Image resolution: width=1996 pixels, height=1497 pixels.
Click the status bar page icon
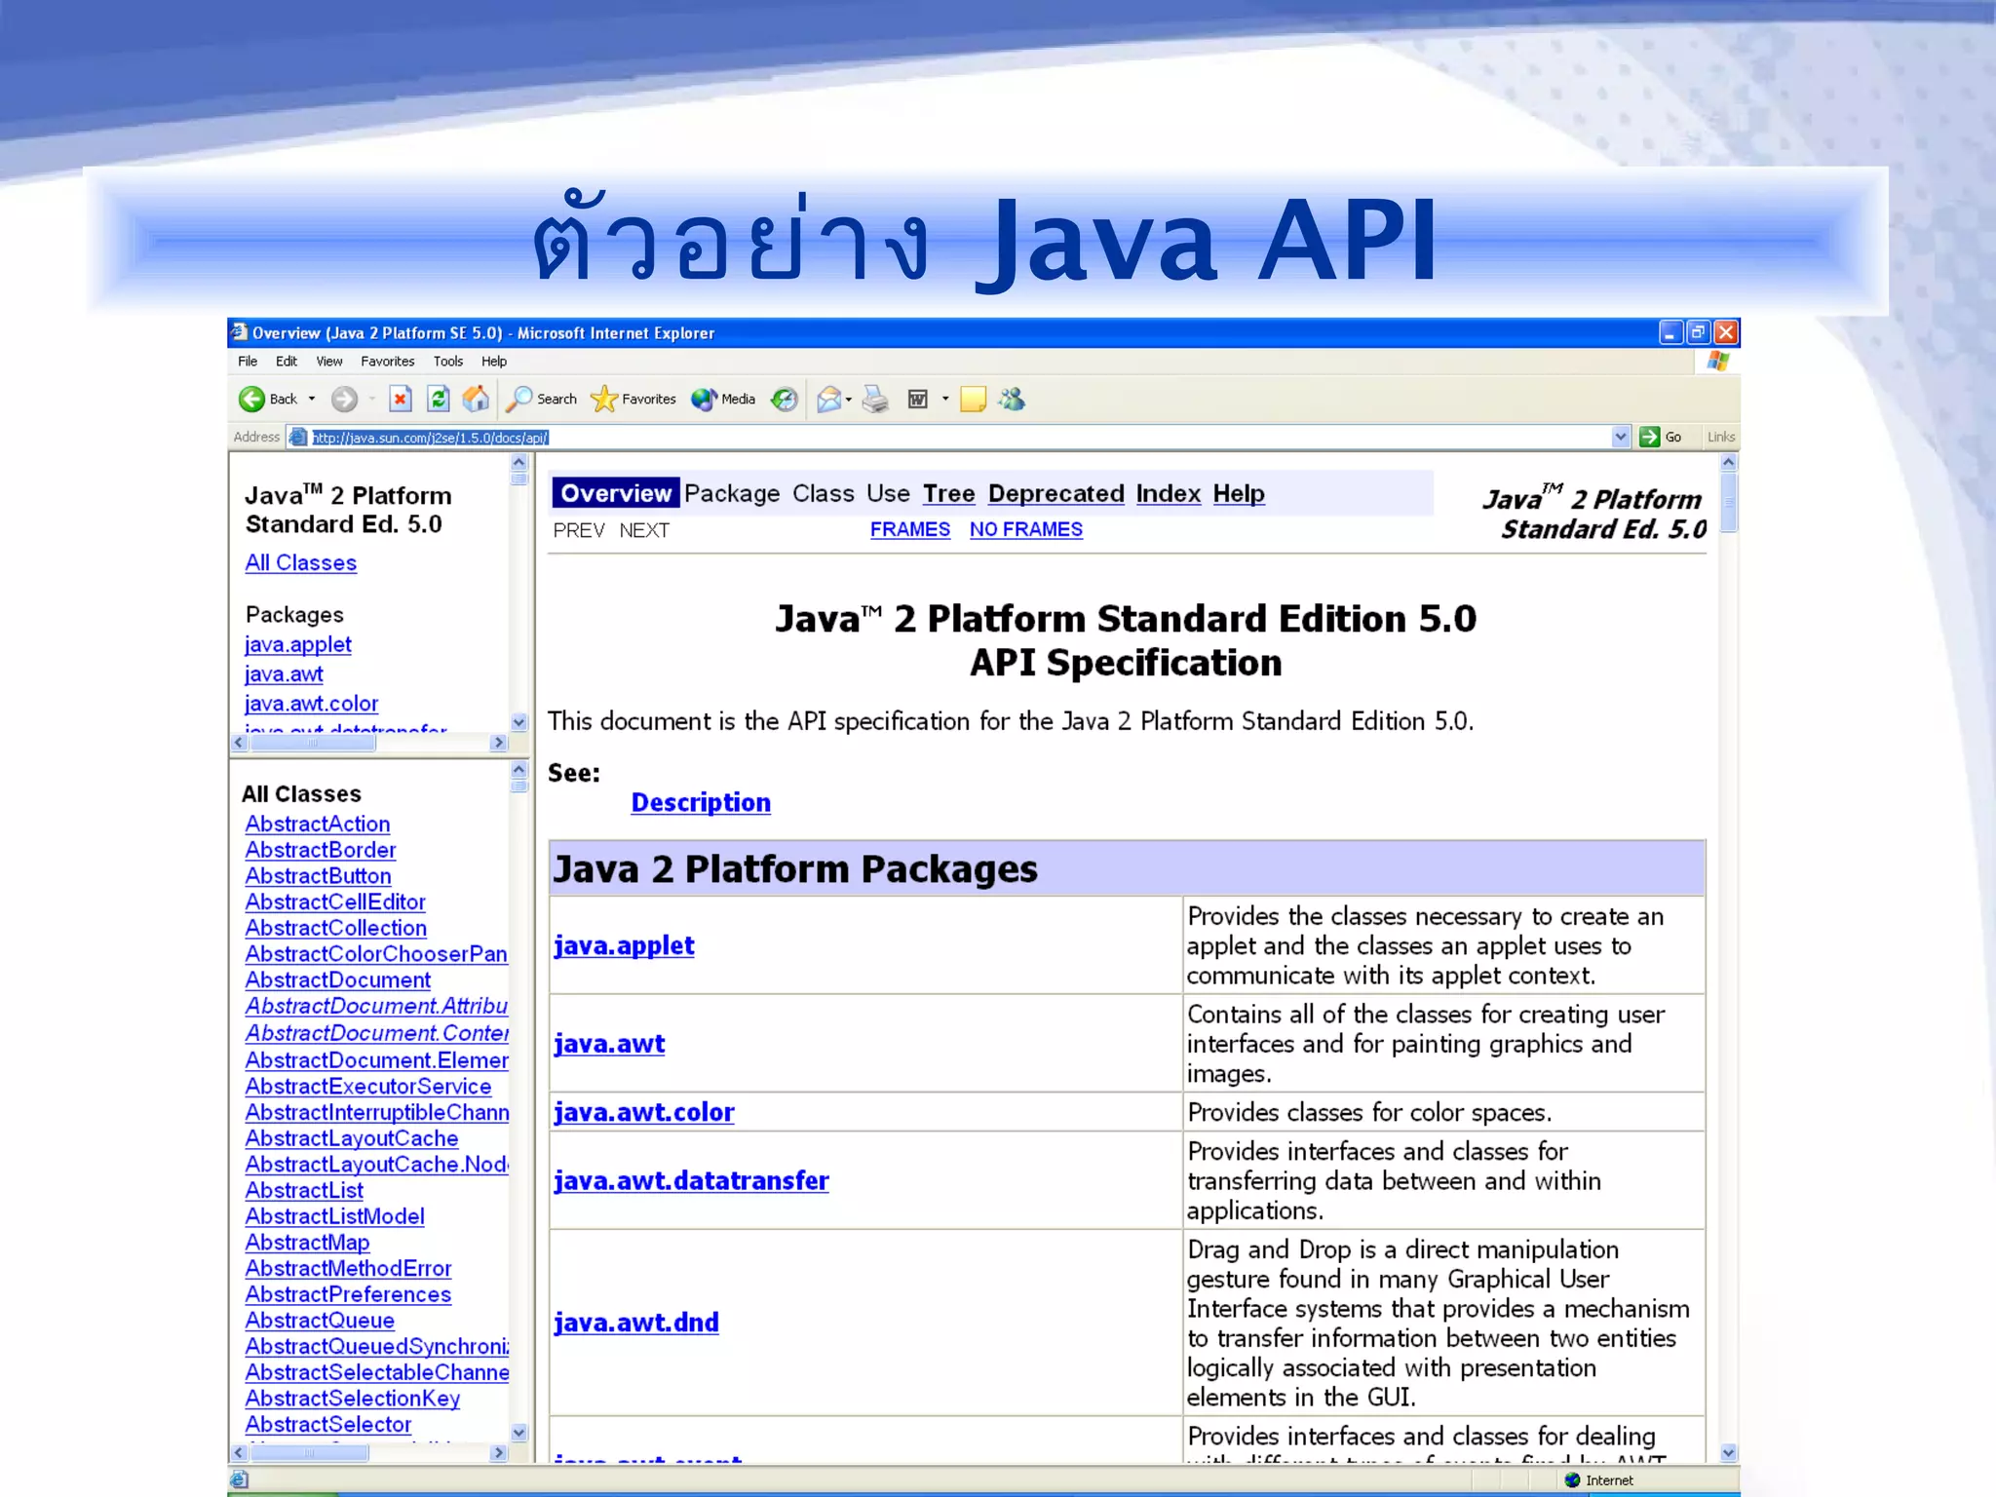(240, 1479)
